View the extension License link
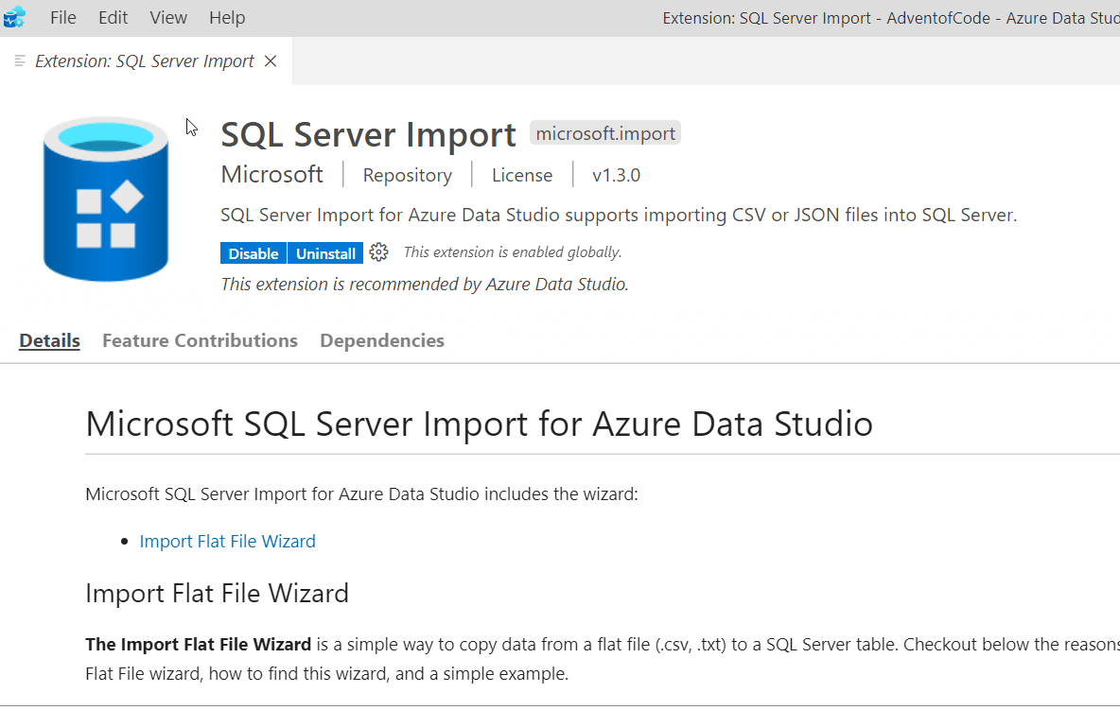Image resolution: width=1120 pixels, height=710 pixels. click(522, 175)
